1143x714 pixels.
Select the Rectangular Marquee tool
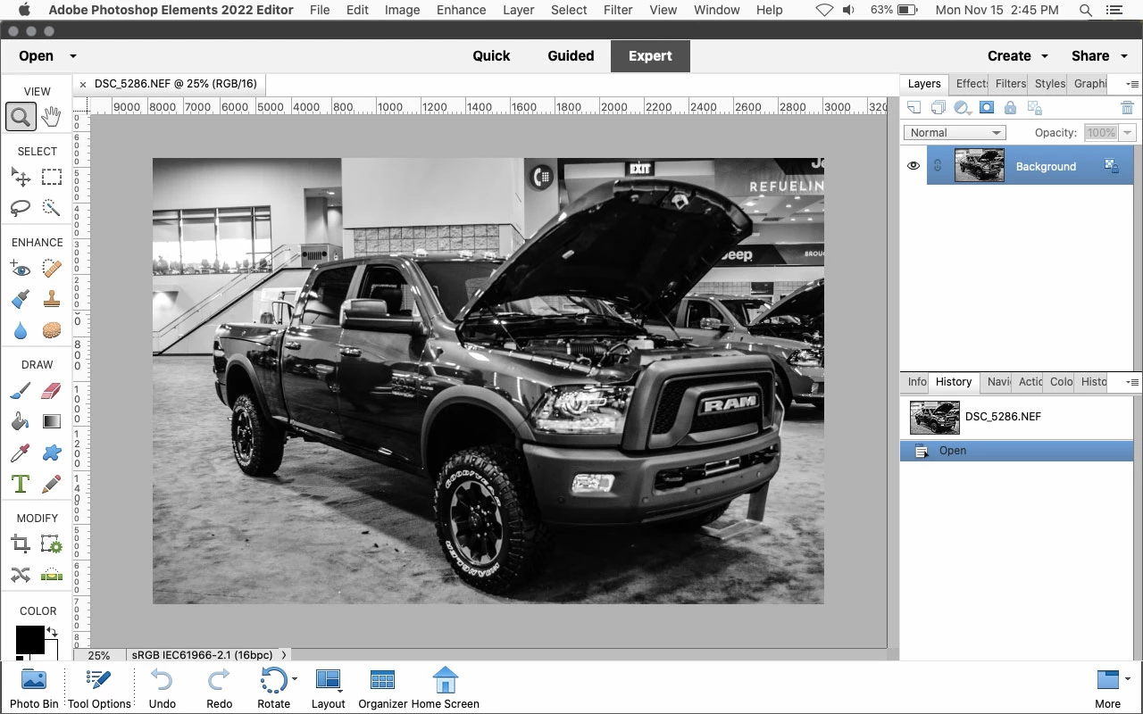click(x=52, y=177)
